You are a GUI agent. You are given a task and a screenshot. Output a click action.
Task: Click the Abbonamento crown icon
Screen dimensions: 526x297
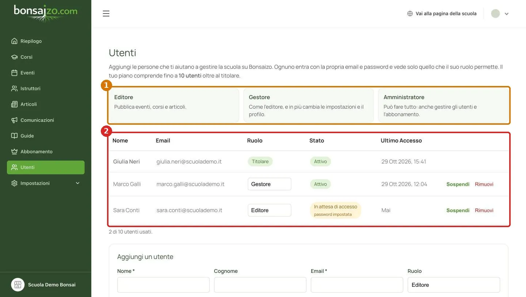14,151
